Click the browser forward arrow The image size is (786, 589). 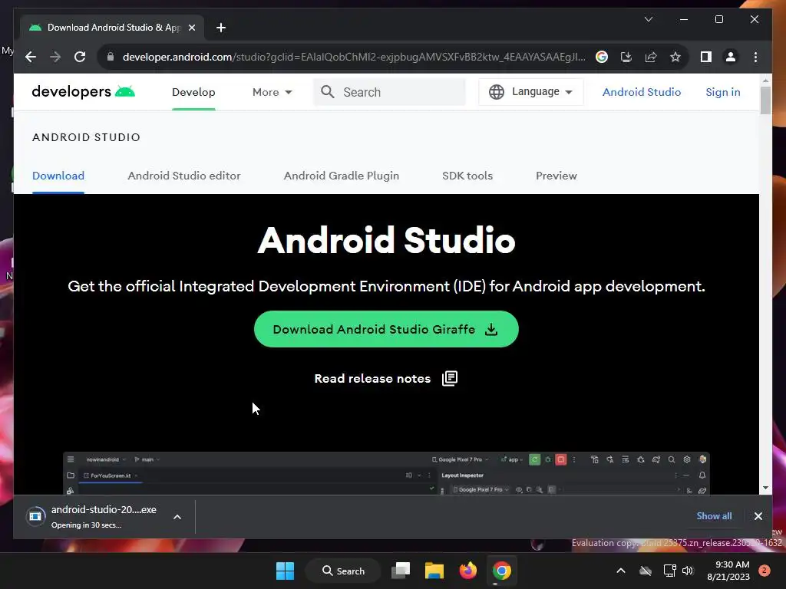coord(55,57)
